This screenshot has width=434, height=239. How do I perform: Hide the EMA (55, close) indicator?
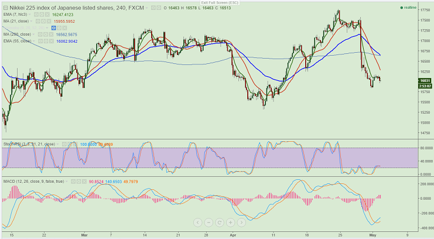(40, 41)
